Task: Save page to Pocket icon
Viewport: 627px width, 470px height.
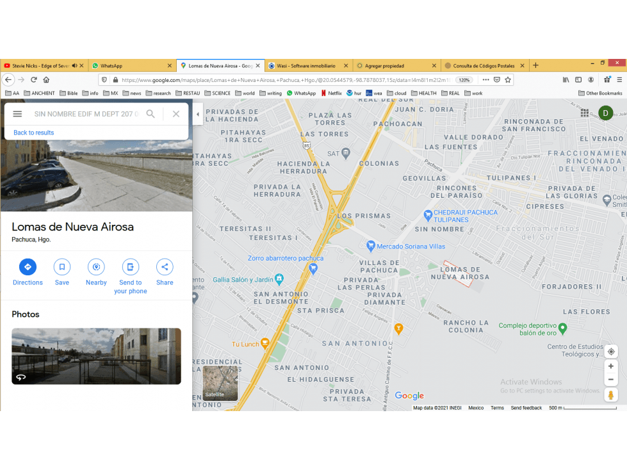Action: 496,79
